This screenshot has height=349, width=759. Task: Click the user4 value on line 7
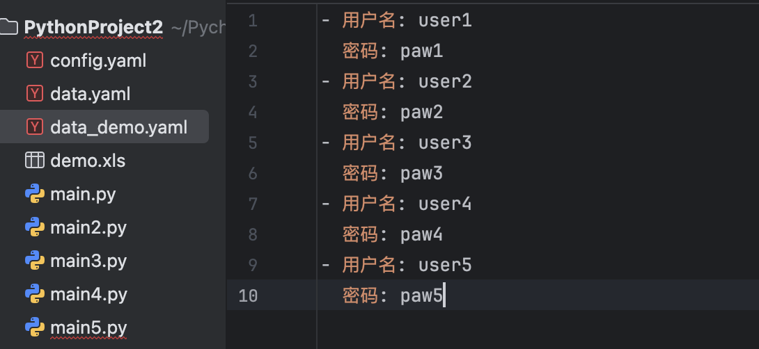445,204
